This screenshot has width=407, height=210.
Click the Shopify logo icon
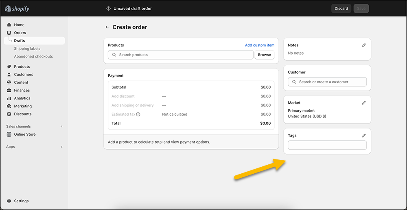click(8, 9)
